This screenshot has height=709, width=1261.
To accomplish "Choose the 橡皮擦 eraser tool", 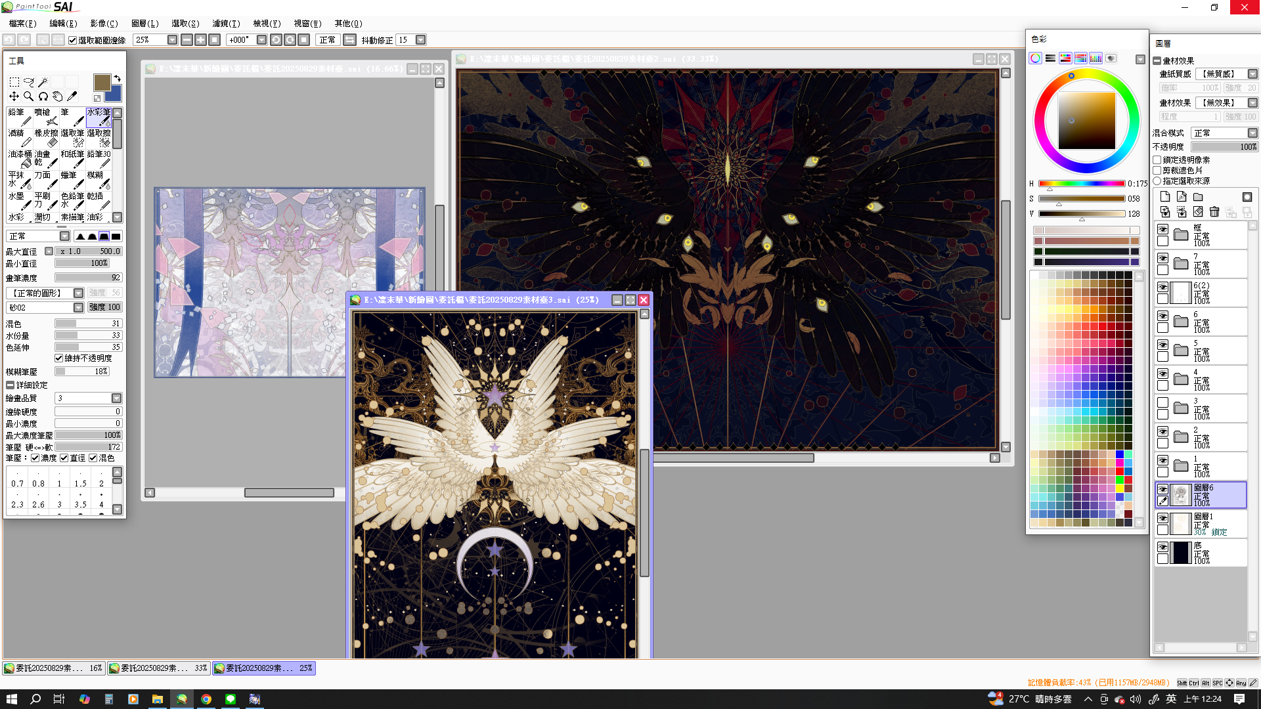I will (x=46, y=138).
